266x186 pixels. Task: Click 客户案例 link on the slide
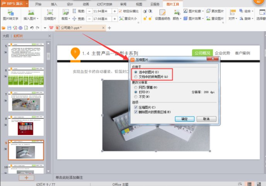(242, 53)
